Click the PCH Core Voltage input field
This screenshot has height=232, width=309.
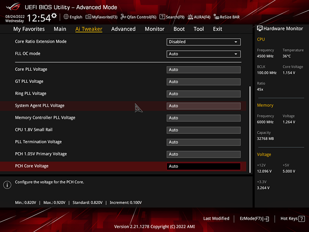(203, 166)
